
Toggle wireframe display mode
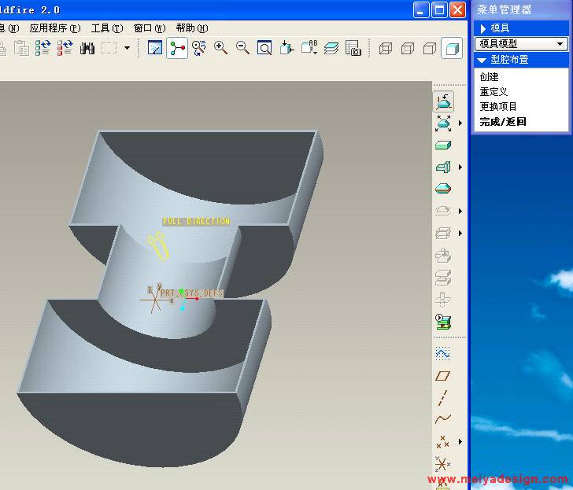click(386, 48)
